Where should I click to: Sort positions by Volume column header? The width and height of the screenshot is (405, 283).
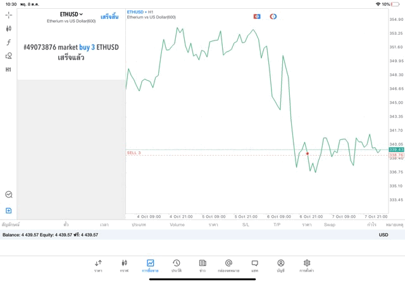click(x=177, y=225)
